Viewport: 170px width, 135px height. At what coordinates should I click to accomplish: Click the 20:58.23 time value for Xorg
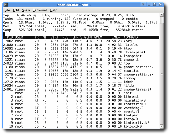pos(114,41)
